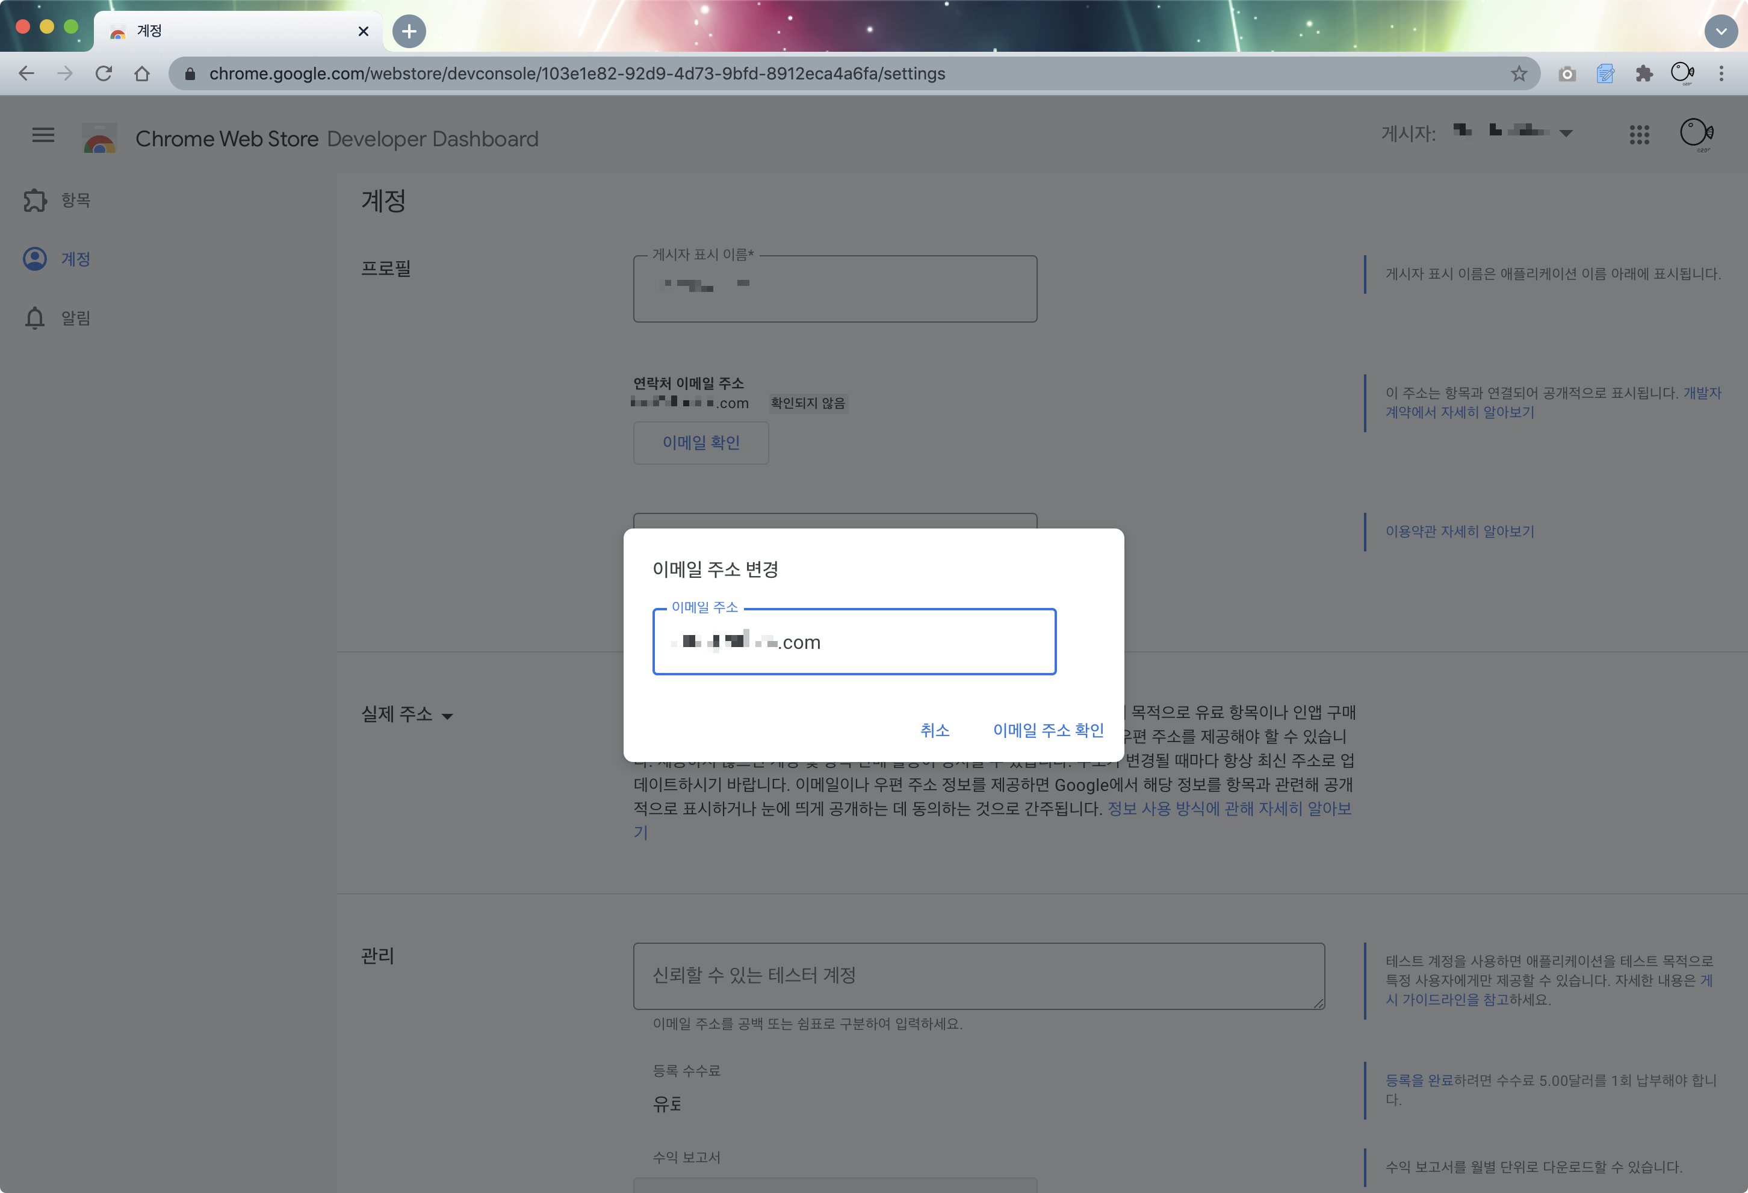Open the tab search chevron button
Viewport: 1748px width, 1193px height.
coord(1720,31)
